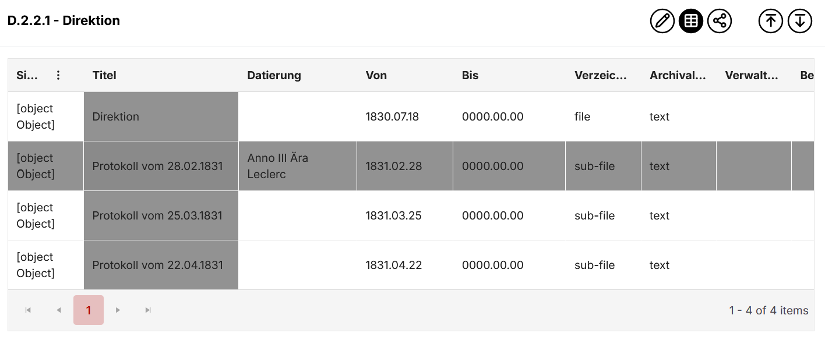
Task: Click the Verzeichnungsstufe column header
Action: point(600,75)
